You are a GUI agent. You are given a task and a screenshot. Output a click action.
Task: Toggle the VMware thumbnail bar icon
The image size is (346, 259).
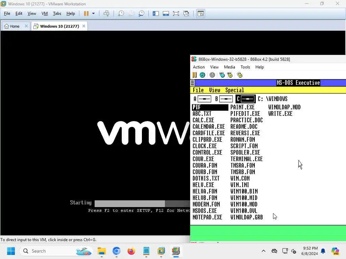coord(166,13)
